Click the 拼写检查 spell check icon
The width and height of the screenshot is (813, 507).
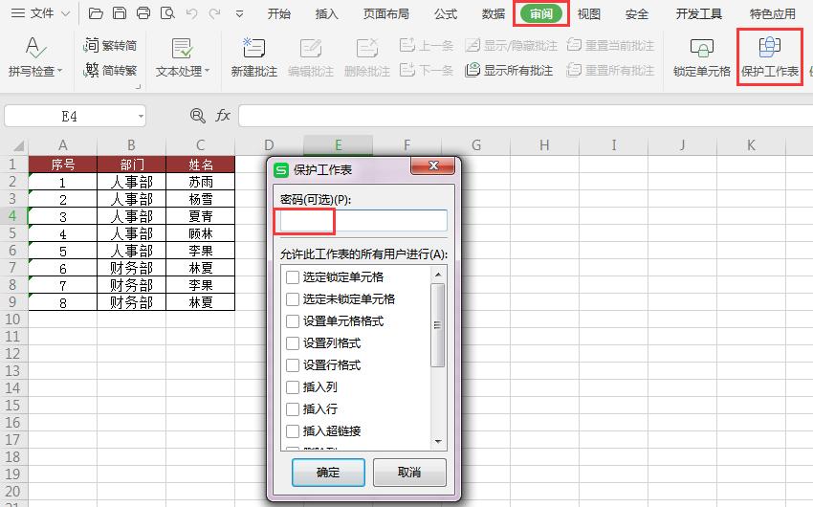click(x=34, y=48)
